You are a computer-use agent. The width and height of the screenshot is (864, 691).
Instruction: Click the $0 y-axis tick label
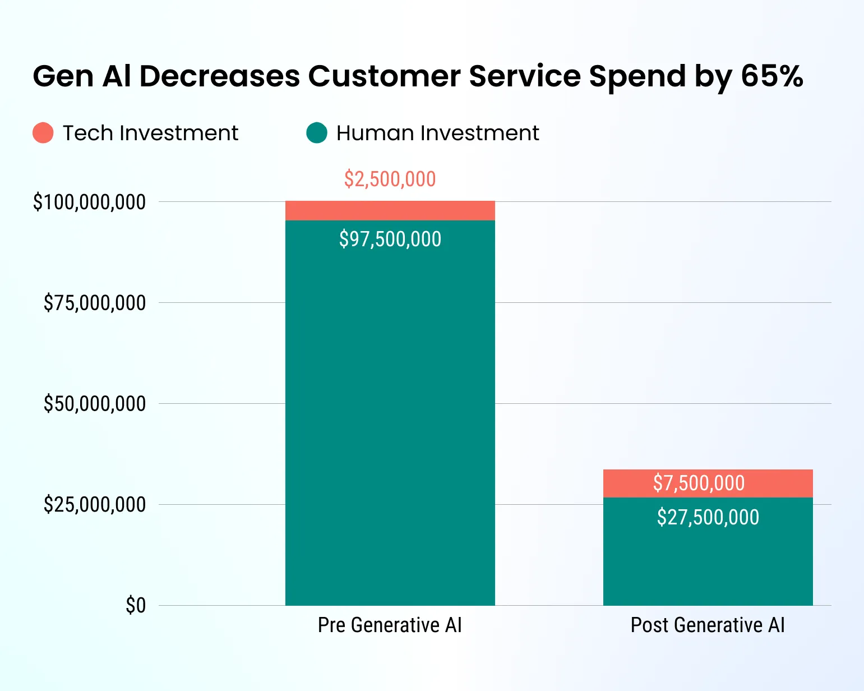pyautogui.click(x=136, y=606)
